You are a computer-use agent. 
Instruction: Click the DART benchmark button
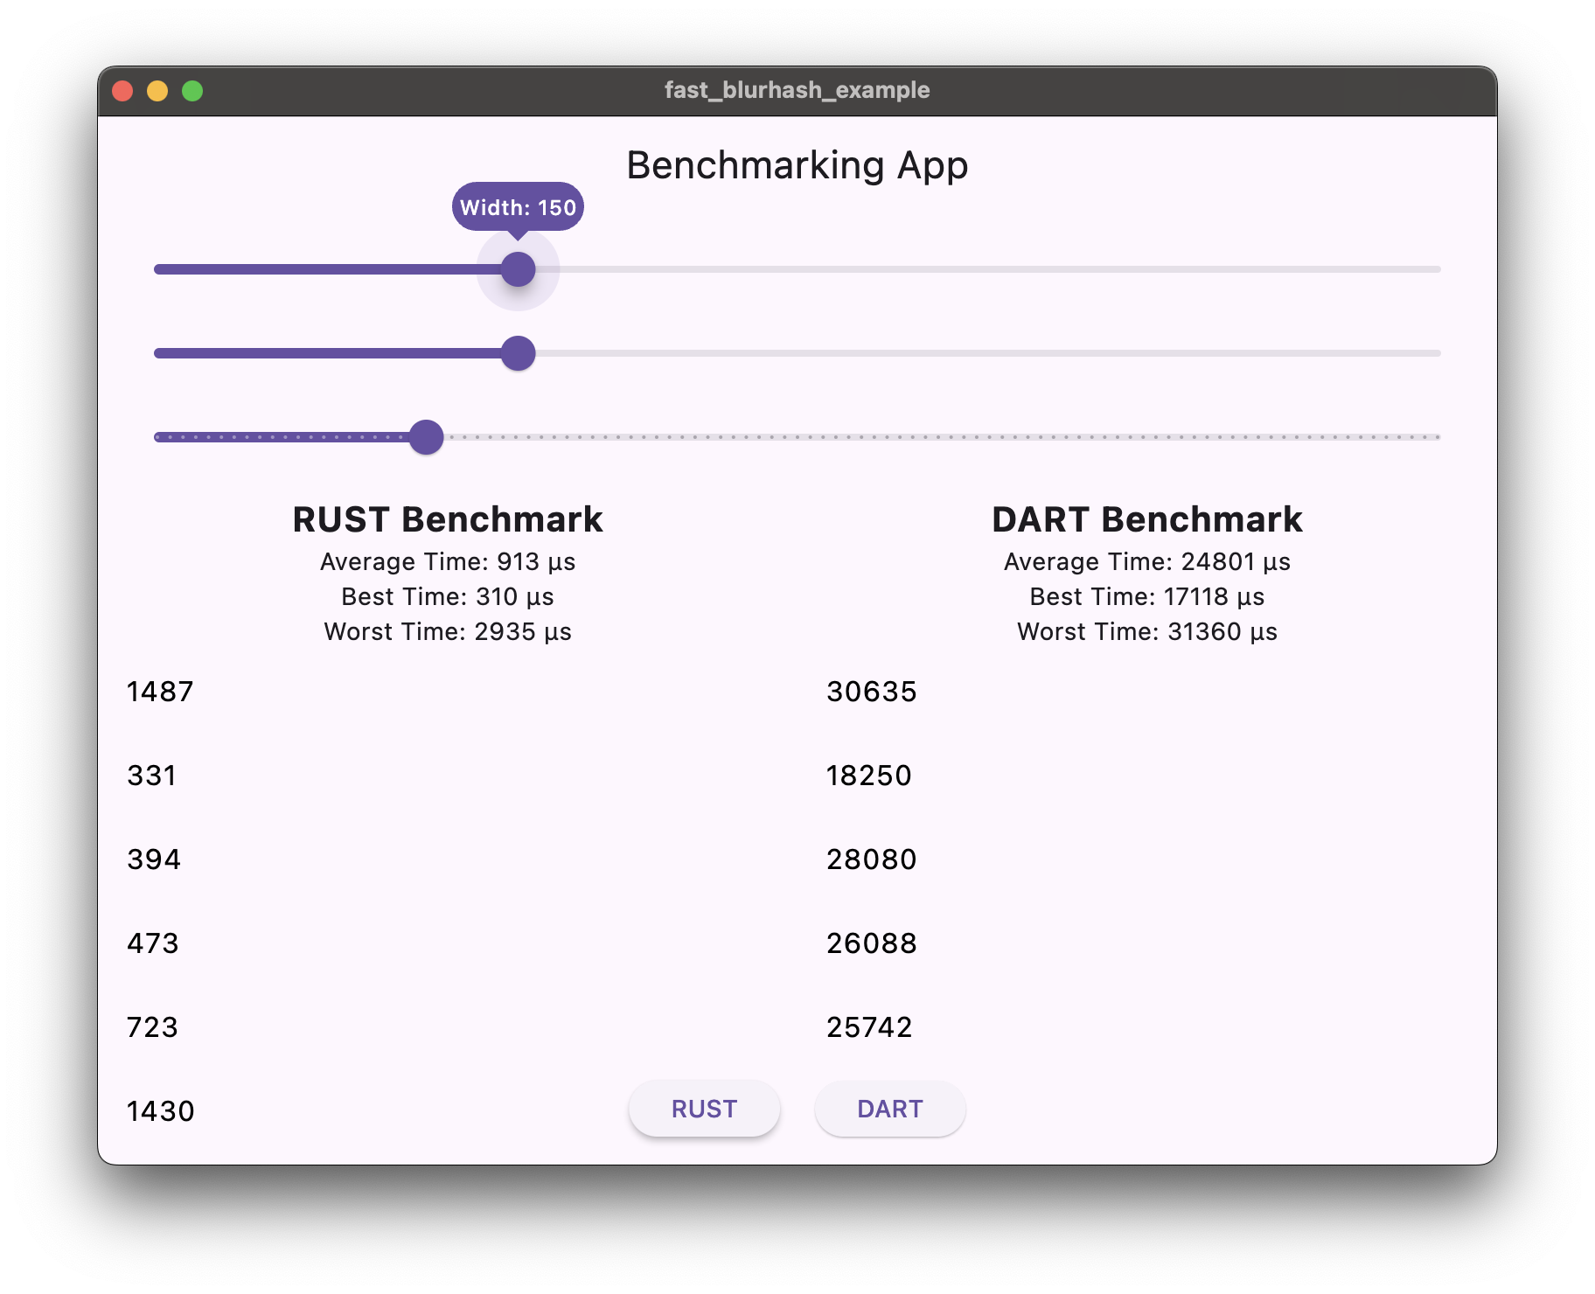tap(889, 1109)
